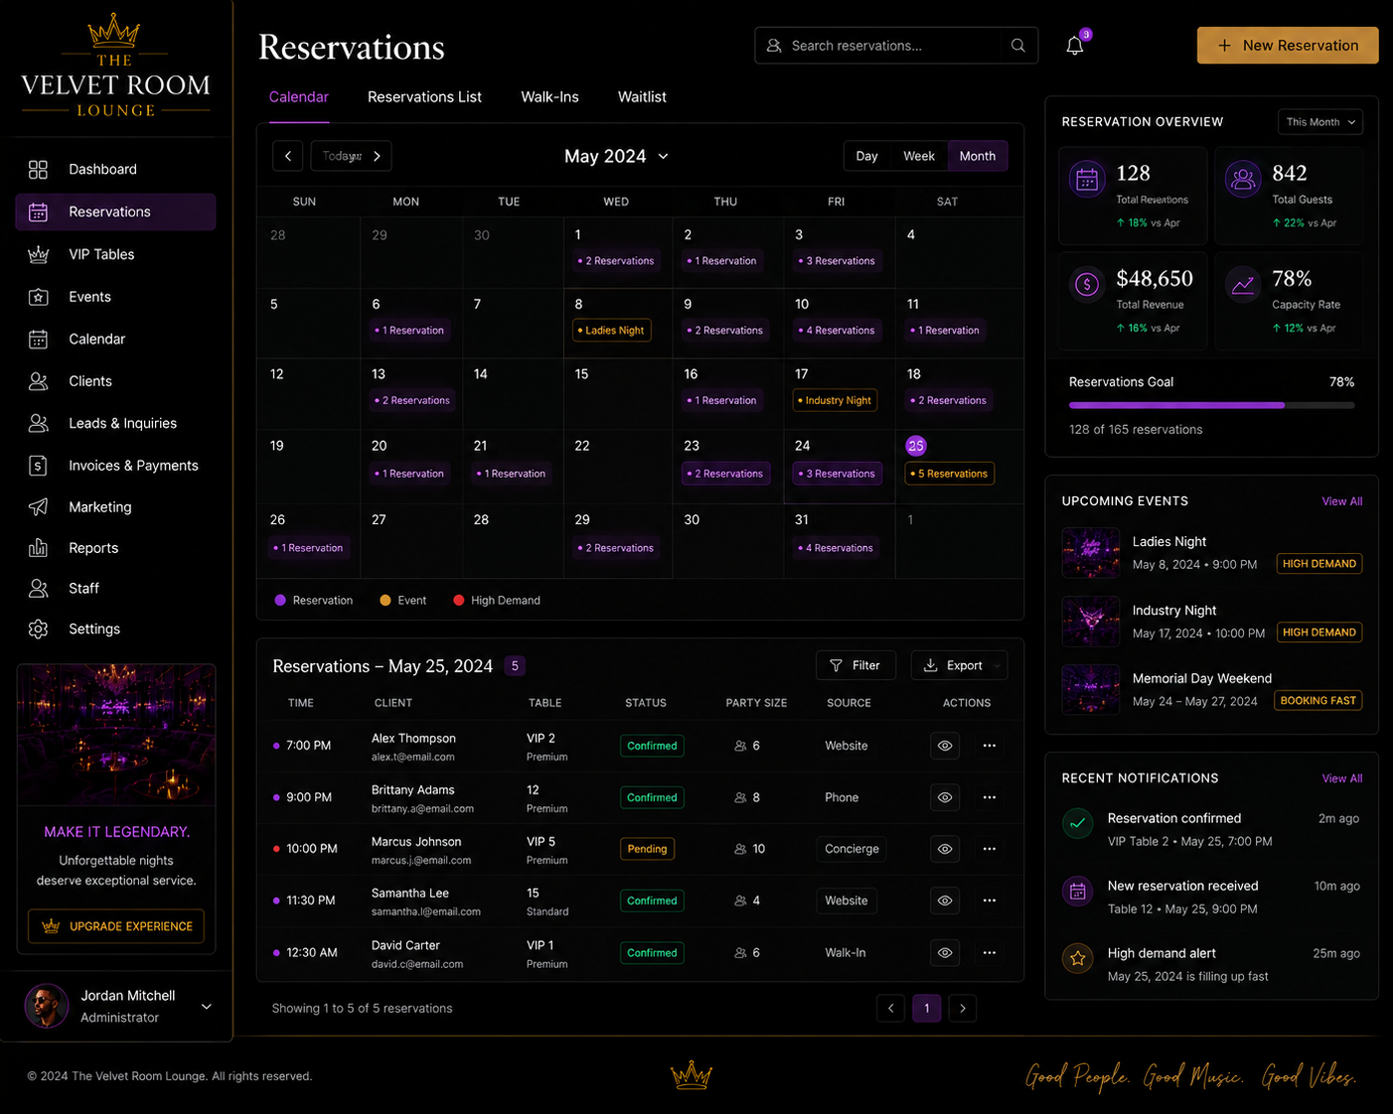The height and width of the screenshot is (1114, 1393).
Task: Switch calendar to Week view
Action: coord(919,156)
